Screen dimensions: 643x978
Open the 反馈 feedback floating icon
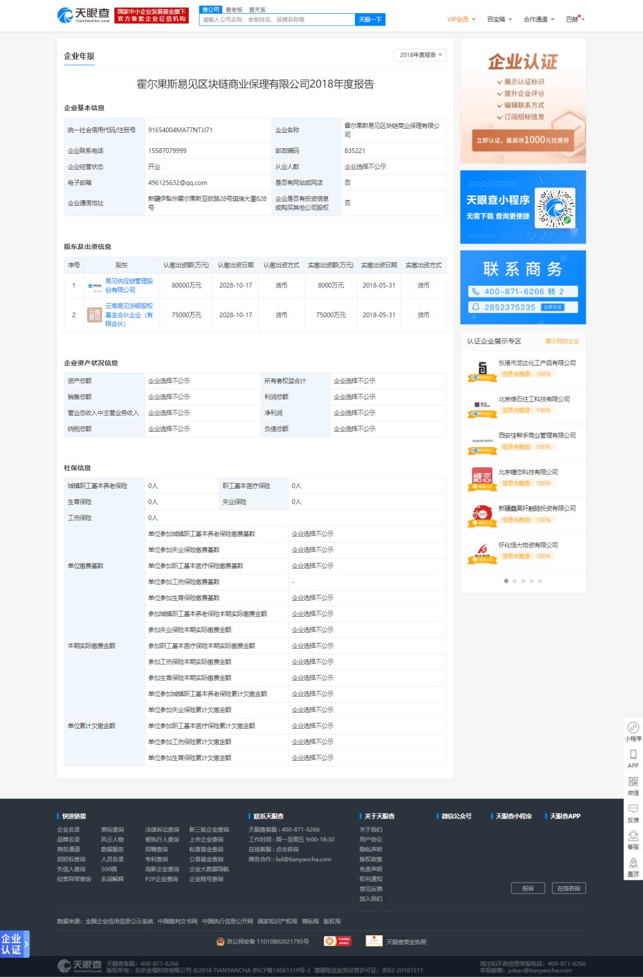[633, 808]
